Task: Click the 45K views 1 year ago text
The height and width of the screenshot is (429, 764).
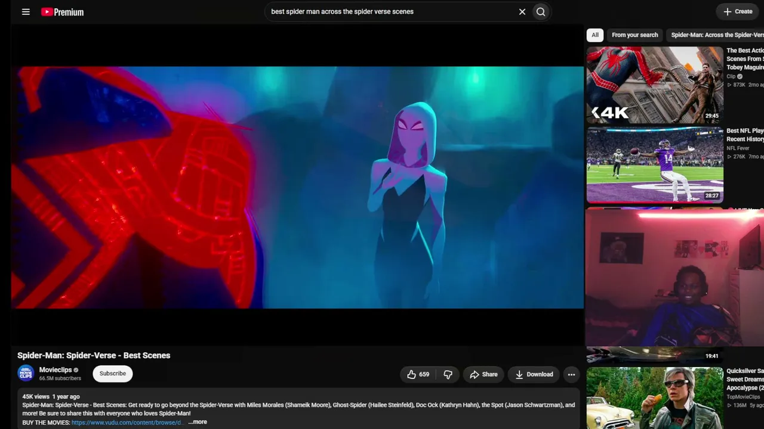Action: (51, 396)
